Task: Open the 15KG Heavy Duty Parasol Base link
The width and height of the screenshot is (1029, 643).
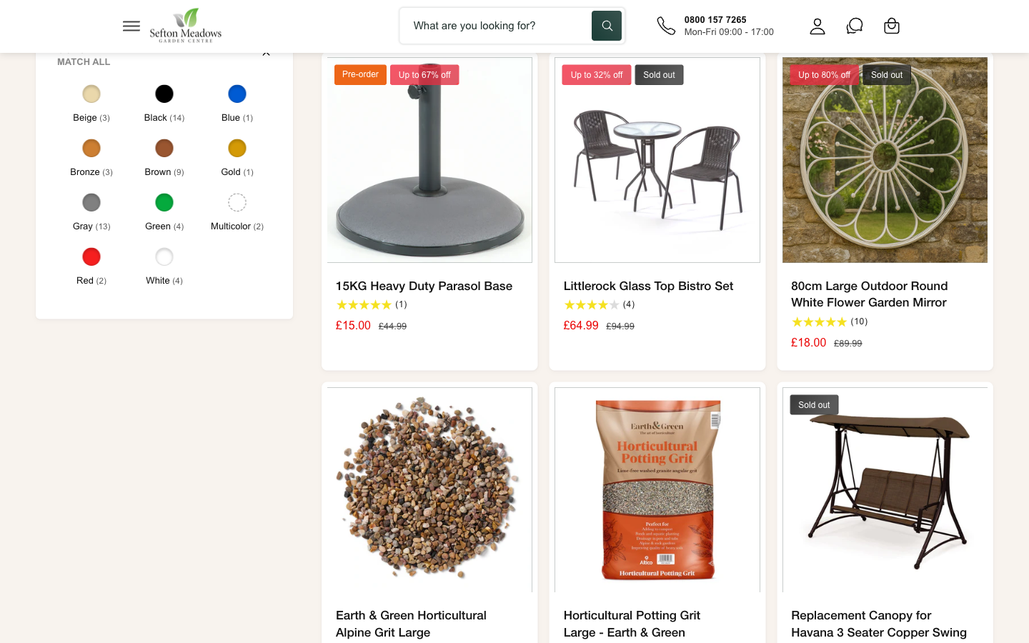Action: tap(424, 286)
